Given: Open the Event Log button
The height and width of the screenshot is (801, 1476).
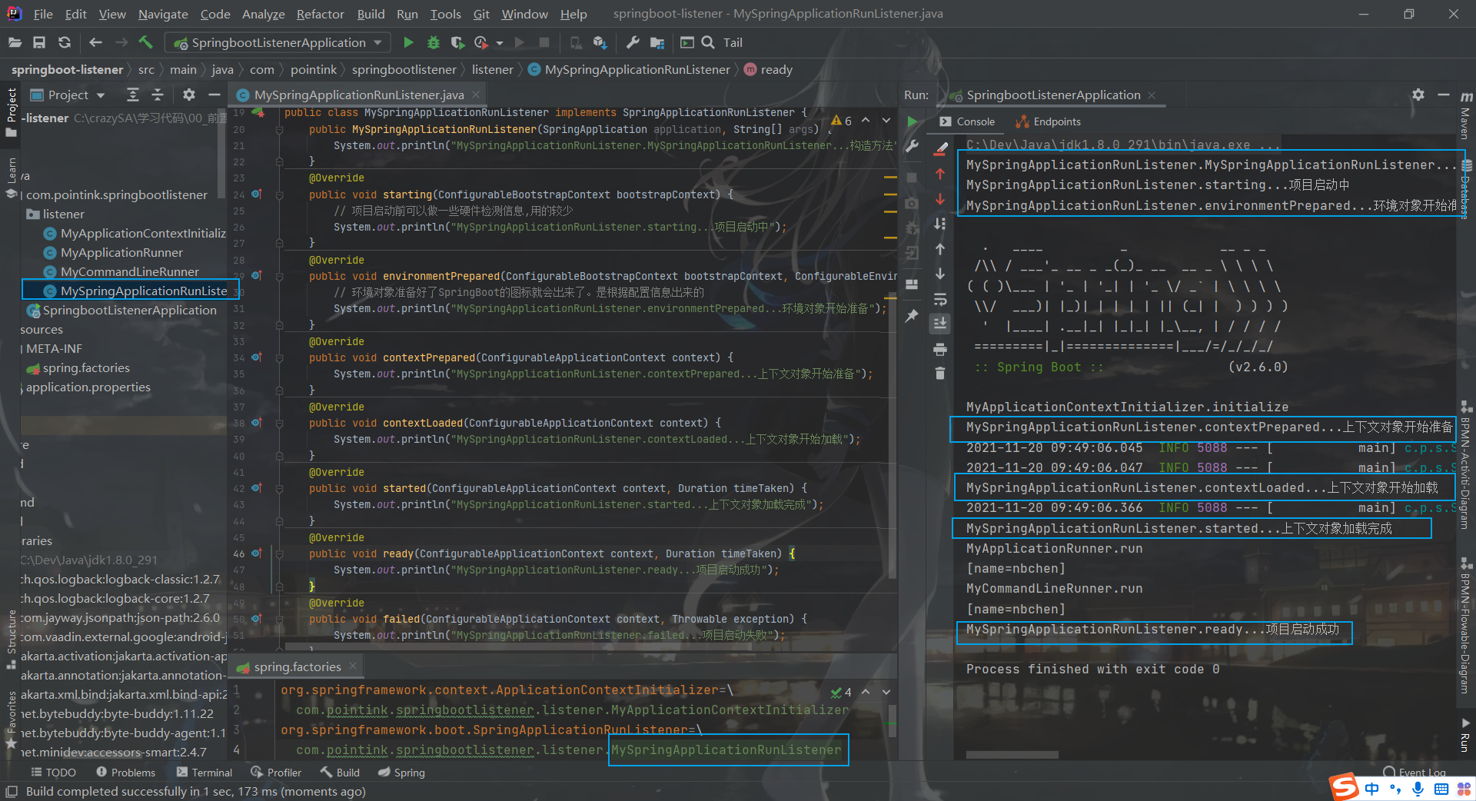Looking at the screenshot, I should [x=1414, y=772].
